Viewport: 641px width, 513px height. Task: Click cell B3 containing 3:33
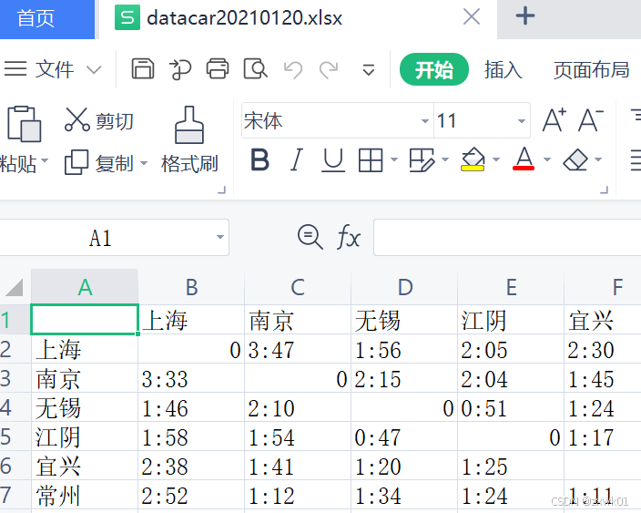coord(191,378)
